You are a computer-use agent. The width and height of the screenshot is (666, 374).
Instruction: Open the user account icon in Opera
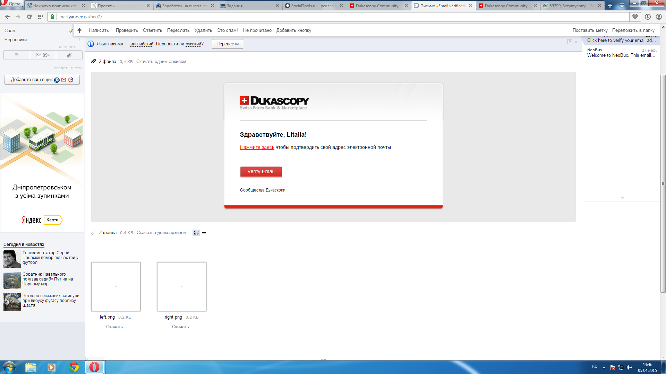coord(659,17)
